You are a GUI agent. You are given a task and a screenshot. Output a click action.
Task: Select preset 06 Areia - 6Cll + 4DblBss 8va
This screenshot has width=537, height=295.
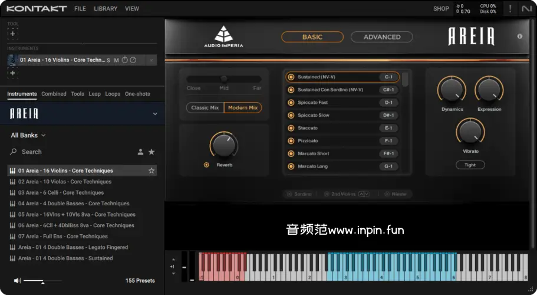pyautogui.click(x=82, y=225)
